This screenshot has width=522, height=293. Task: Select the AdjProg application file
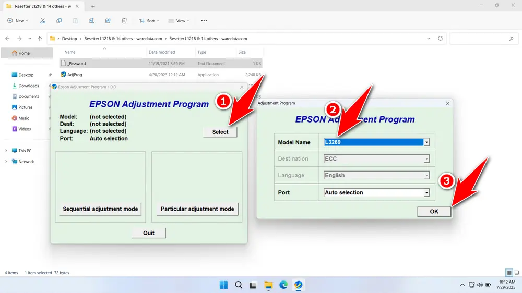[x=161, y=75]
